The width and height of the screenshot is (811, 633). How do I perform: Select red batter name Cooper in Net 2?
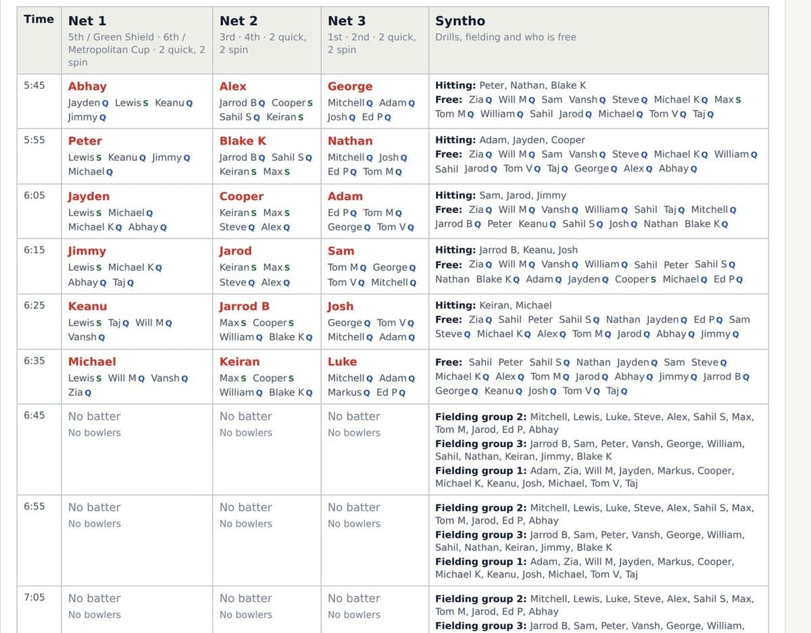point(242,197)
